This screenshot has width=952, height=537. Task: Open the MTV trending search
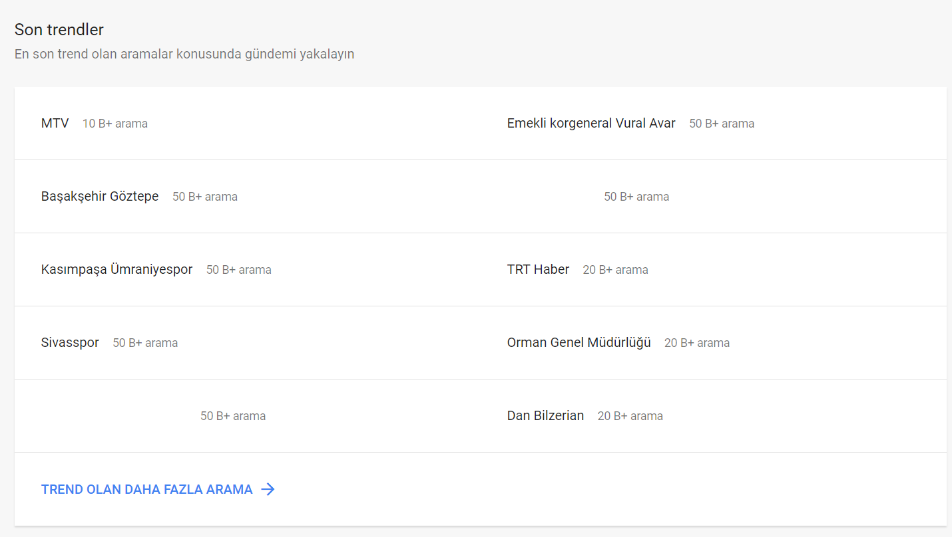(55, 124)
